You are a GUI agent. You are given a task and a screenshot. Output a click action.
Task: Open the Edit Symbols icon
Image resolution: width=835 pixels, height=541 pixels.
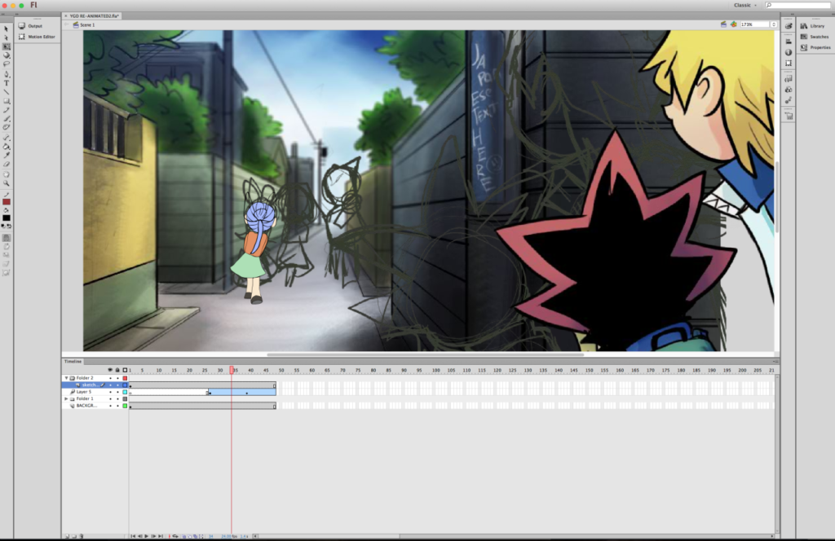point(733,24)
